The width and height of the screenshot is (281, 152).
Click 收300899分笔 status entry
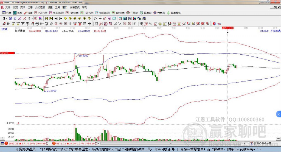point(261,143)
